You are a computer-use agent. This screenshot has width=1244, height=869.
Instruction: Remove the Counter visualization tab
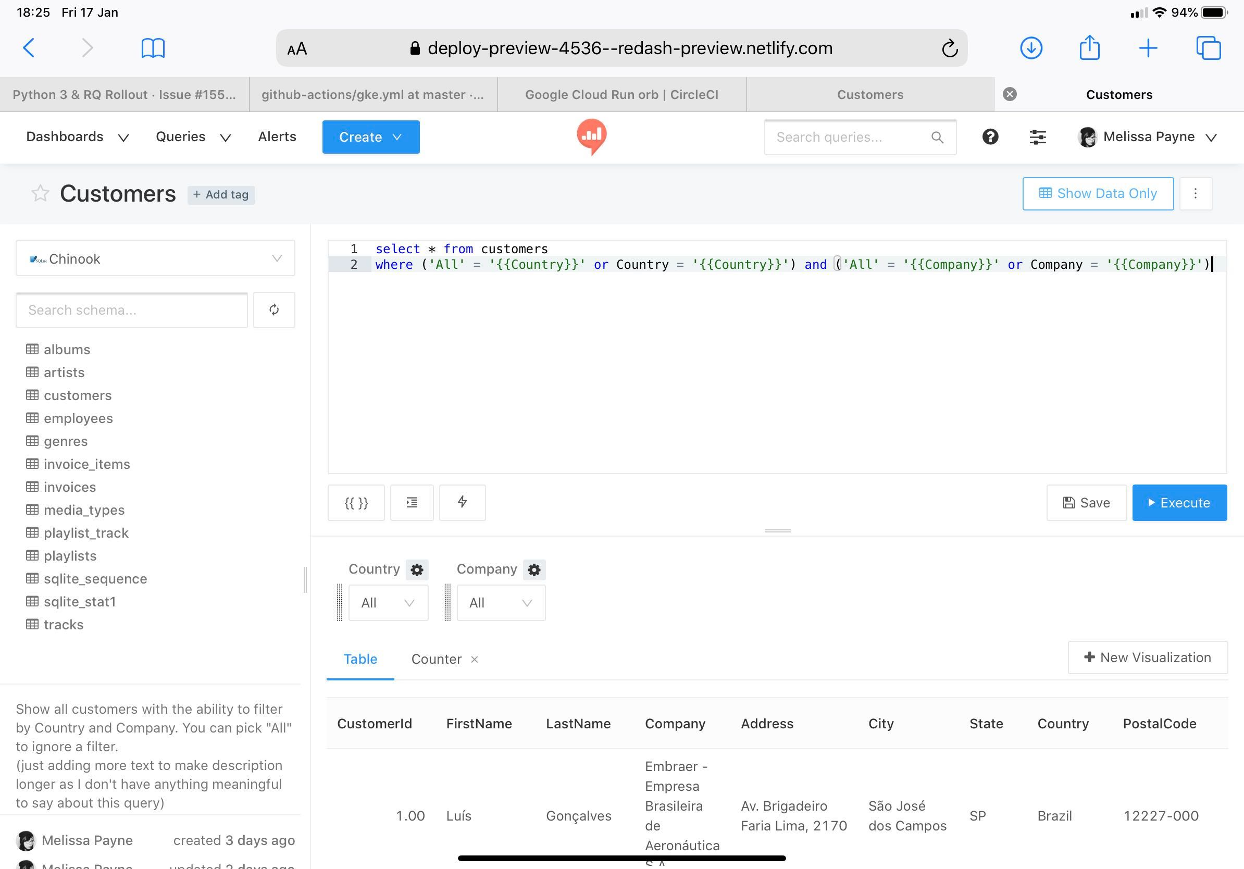point(475,660)
